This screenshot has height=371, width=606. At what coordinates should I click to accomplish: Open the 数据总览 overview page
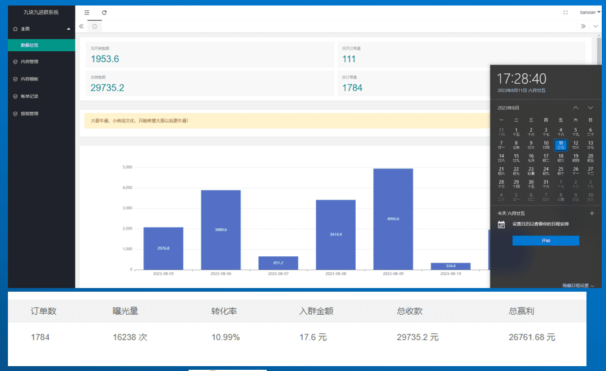coord(29,44)
